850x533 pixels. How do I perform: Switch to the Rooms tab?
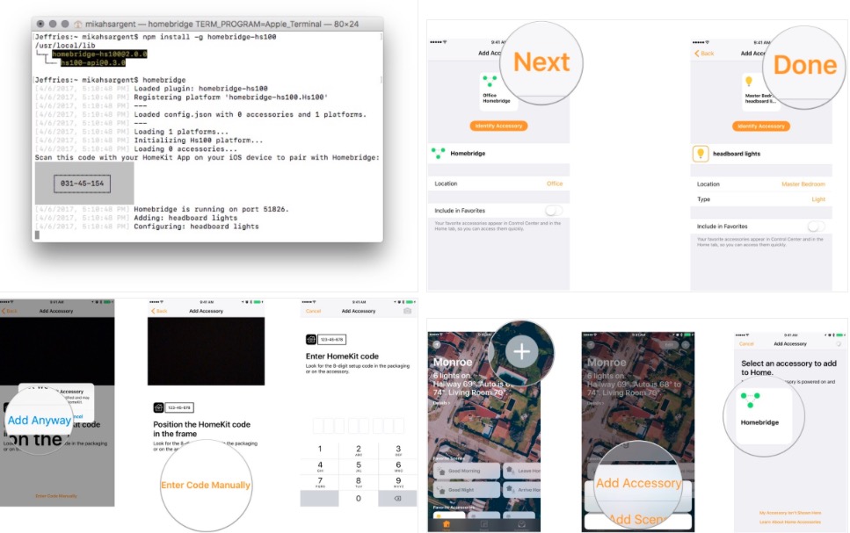(x=484, y=525)
